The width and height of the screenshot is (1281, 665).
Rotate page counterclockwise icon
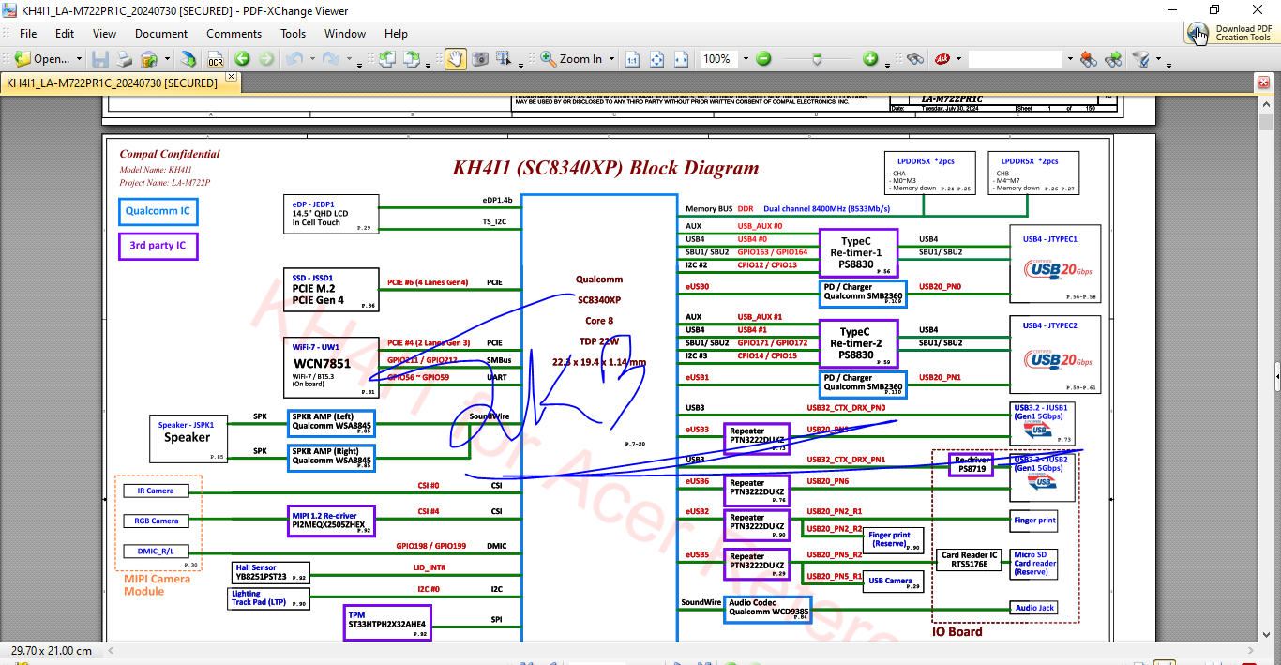pos(386,58)
